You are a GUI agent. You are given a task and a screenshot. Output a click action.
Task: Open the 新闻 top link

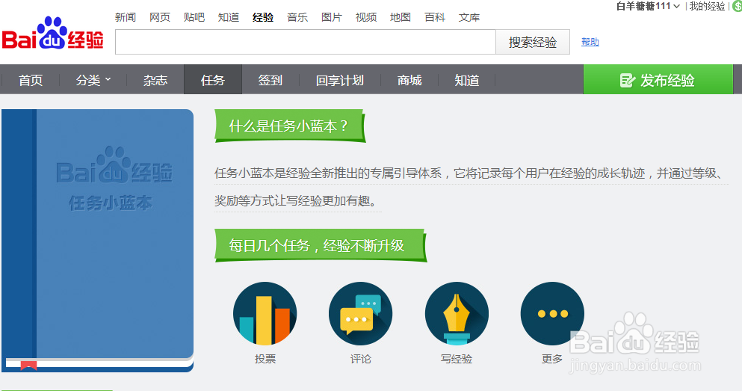tap(126, 17)
